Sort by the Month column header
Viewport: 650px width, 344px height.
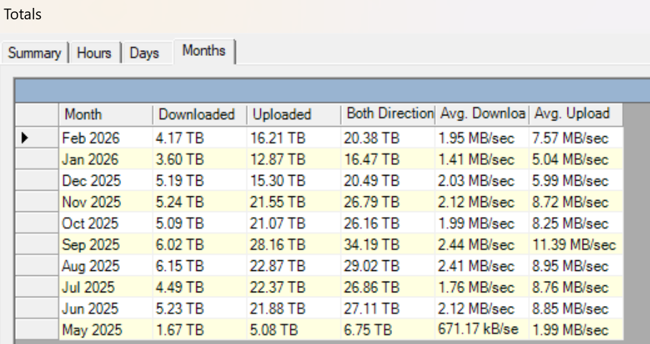click(x=105, y=114)
